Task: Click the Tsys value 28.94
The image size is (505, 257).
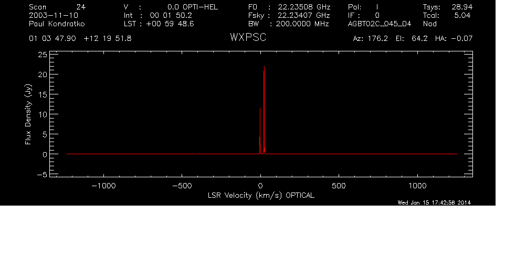Action: pyautogui.click(x=462, y=7)
